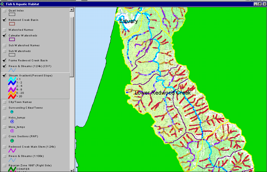
Task: Enable Riparian Zone 1997 (Right Side)
Action: (5, 166)
